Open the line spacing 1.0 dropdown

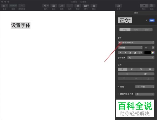(x=145, y=87)
